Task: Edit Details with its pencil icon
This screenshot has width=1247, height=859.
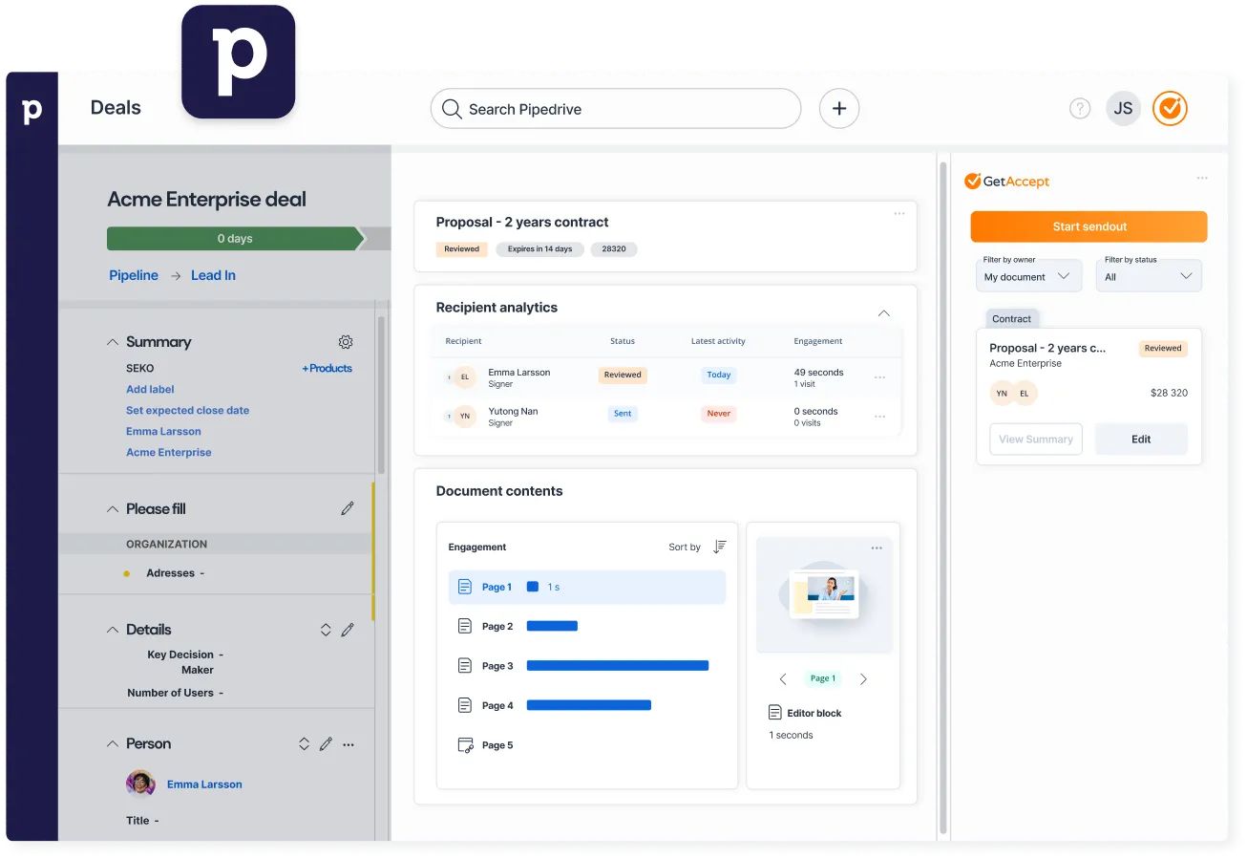Action: click(x=348, y=630)
